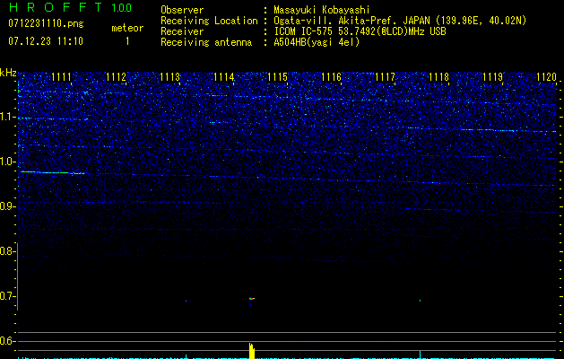Click the small echo dot below 1118 at 0.7 kHz
564x359 pixels.
click(x=421, y=300)
